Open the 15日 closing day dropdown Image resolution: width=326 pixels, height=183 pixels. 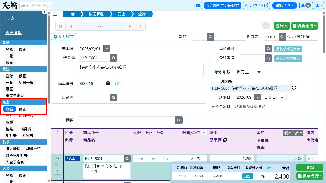click(282, 97)
